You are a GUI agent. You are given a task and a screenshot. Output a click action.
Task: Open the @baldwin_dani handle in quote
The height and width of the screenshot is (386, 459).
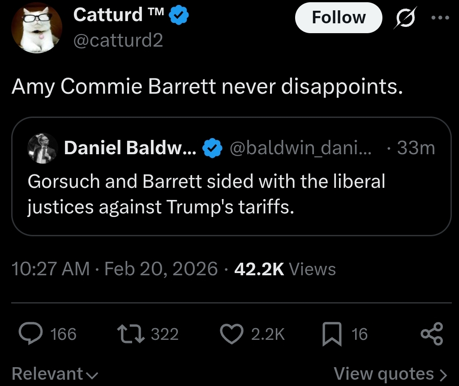click(300, 147)
